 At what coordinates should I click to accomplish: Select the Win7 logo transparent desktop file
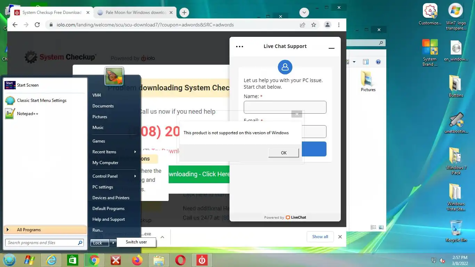pos(456,17)
